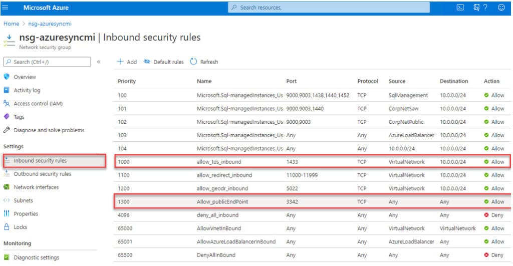Open the Subnets menu item
The image size is (513, 266).
(x=23, y=200)
